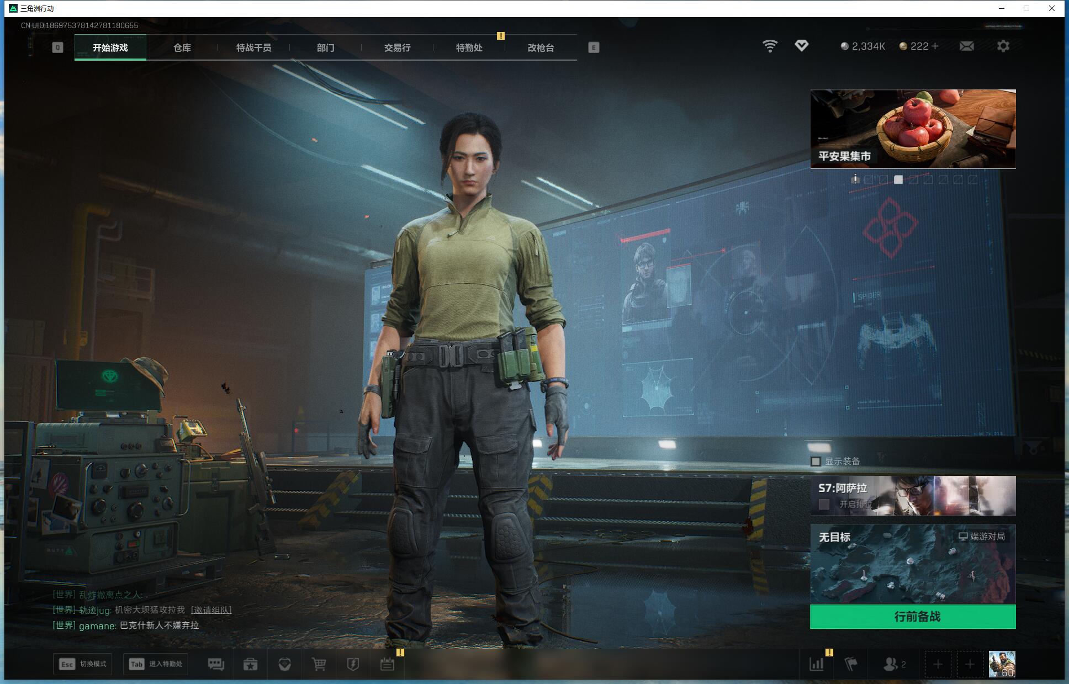Open the bar chart statistics icon

[x=816, y=664]
